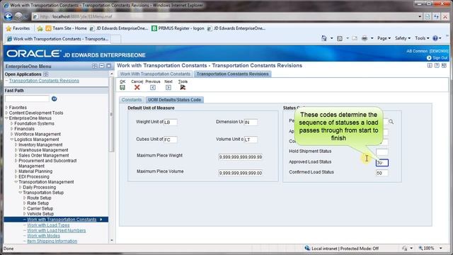
Task: Open Item Shipping Information link
Action: 52,241
